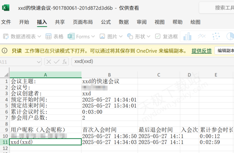Click the 数据透视表 pivot table icon
The width and height of the screenshot is (234, 153).
click(x=6, y=36)
